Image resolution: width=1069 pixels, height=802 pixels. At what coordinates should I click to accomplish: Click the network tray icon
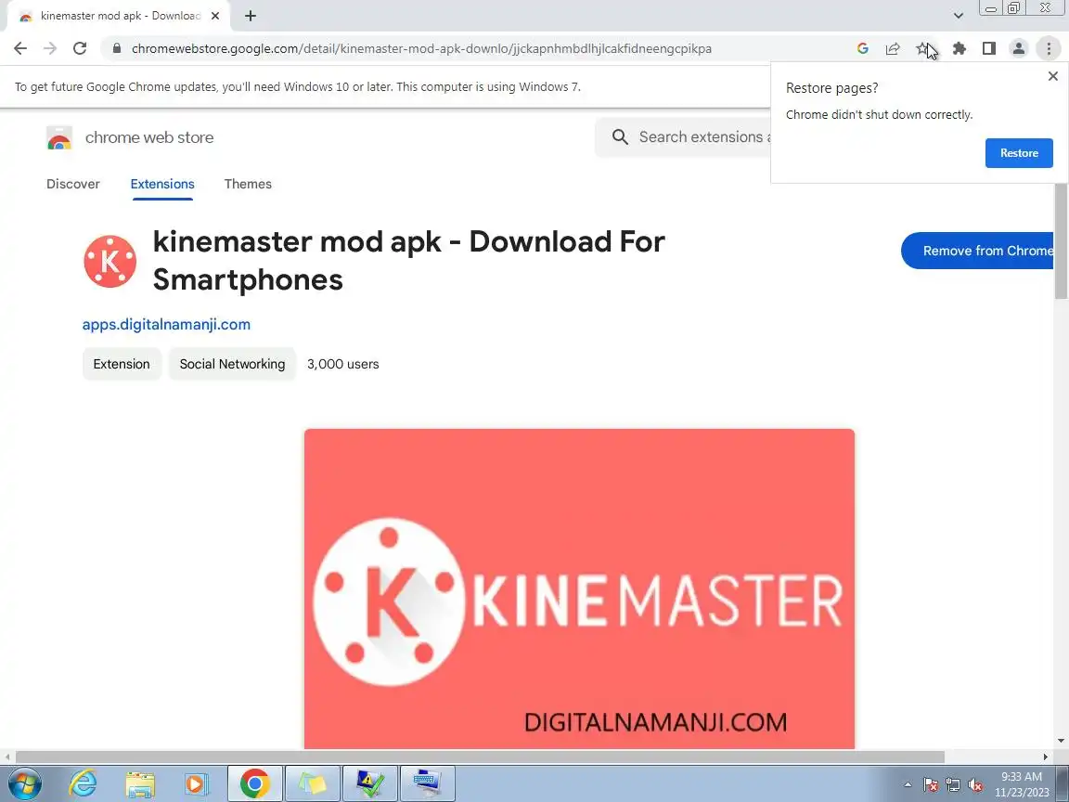[x=953, y=785]
